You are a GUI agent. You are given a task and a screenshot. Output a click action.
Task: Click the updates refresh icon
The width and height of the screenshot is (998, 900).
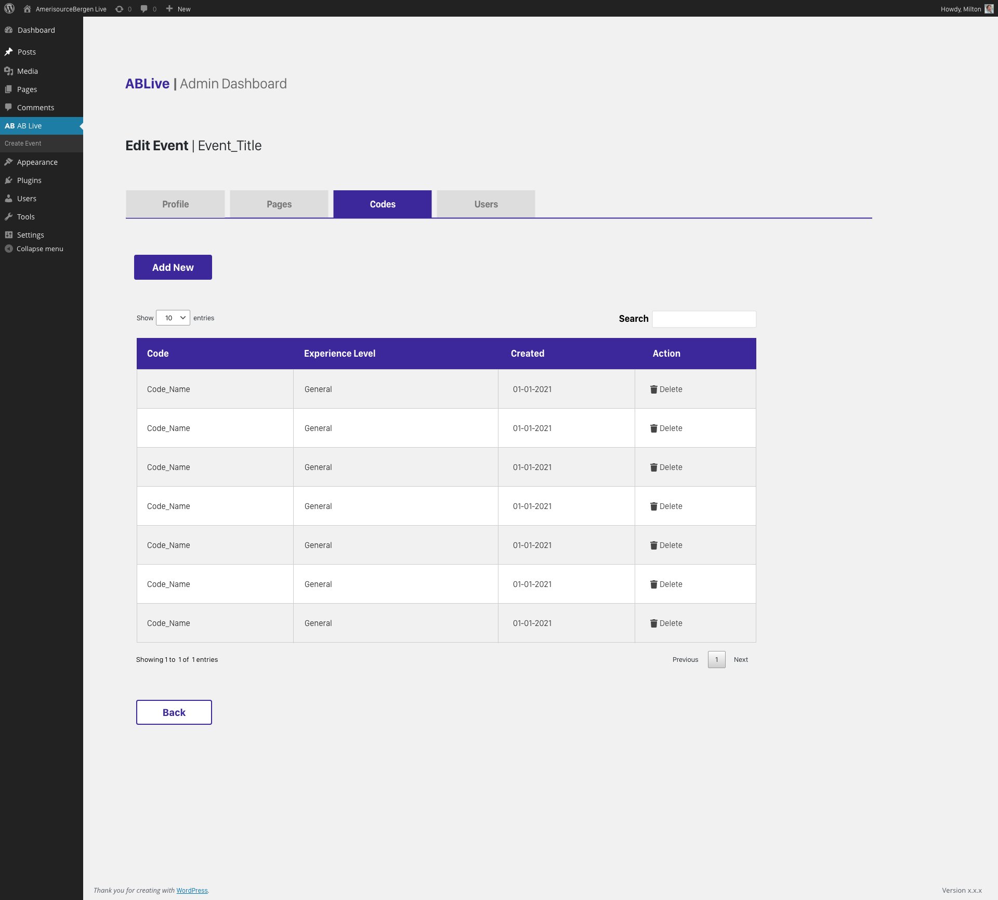click(120, 9)
